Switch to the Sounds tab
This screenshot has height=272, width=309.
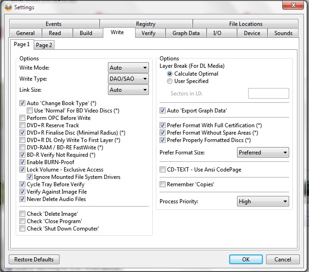(283, 33)
